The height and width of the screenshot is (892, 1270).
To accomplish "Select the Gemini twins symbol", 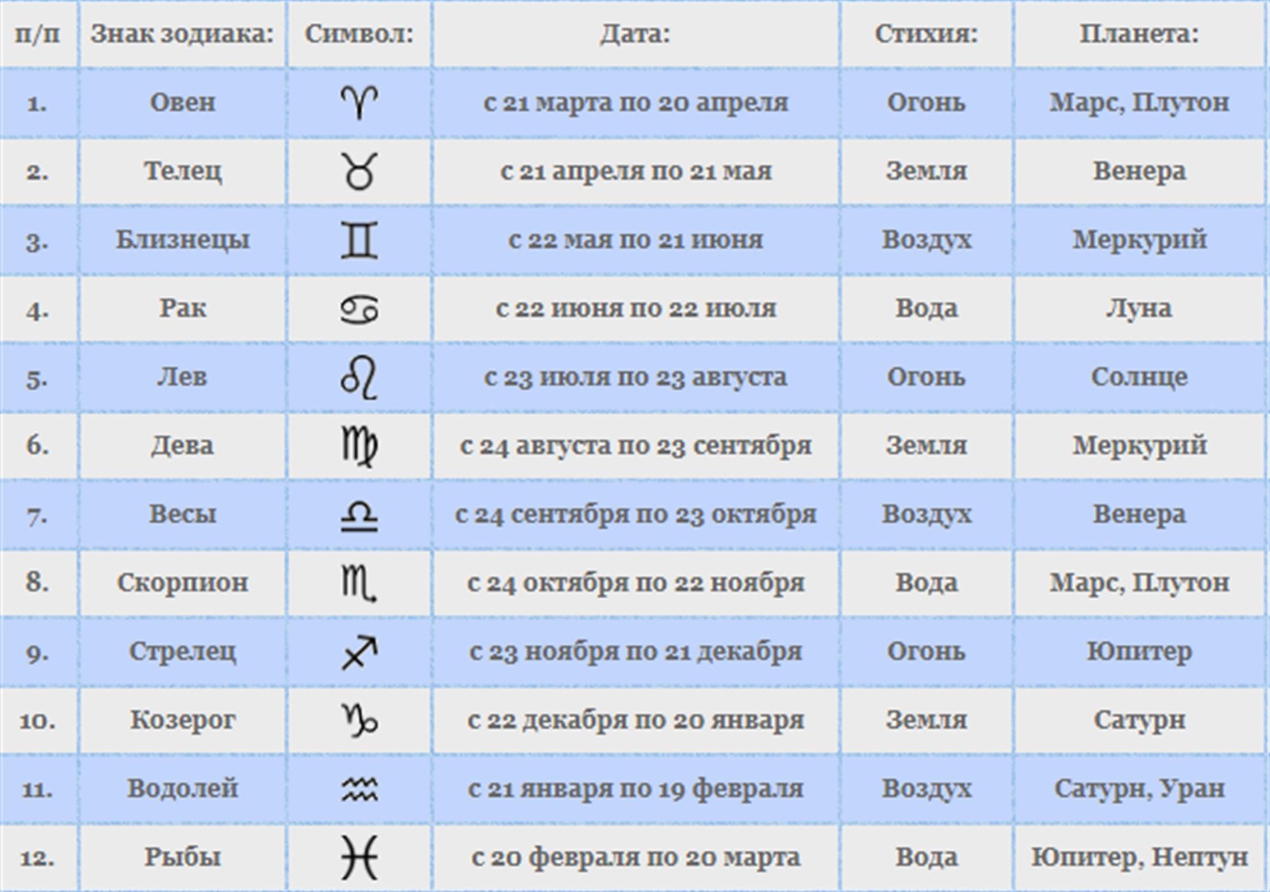I will pyautogui.click(x=359, y=240).
